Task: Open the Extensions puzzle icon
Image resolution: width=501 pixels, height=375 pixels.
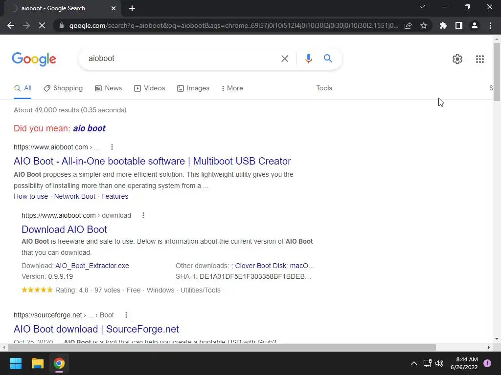Action: (443, 25)
